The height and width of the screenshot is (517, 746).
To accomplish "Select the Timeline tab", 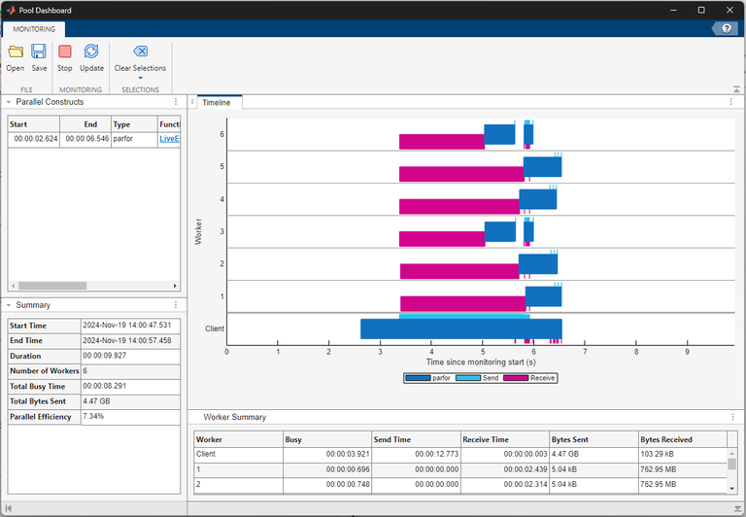I will [x=217, y=102].
